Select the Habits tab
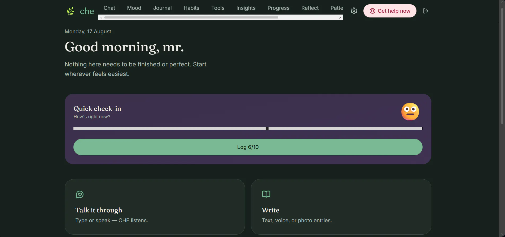The width and height of the screenshot is (505, 237). coord(191,8)
